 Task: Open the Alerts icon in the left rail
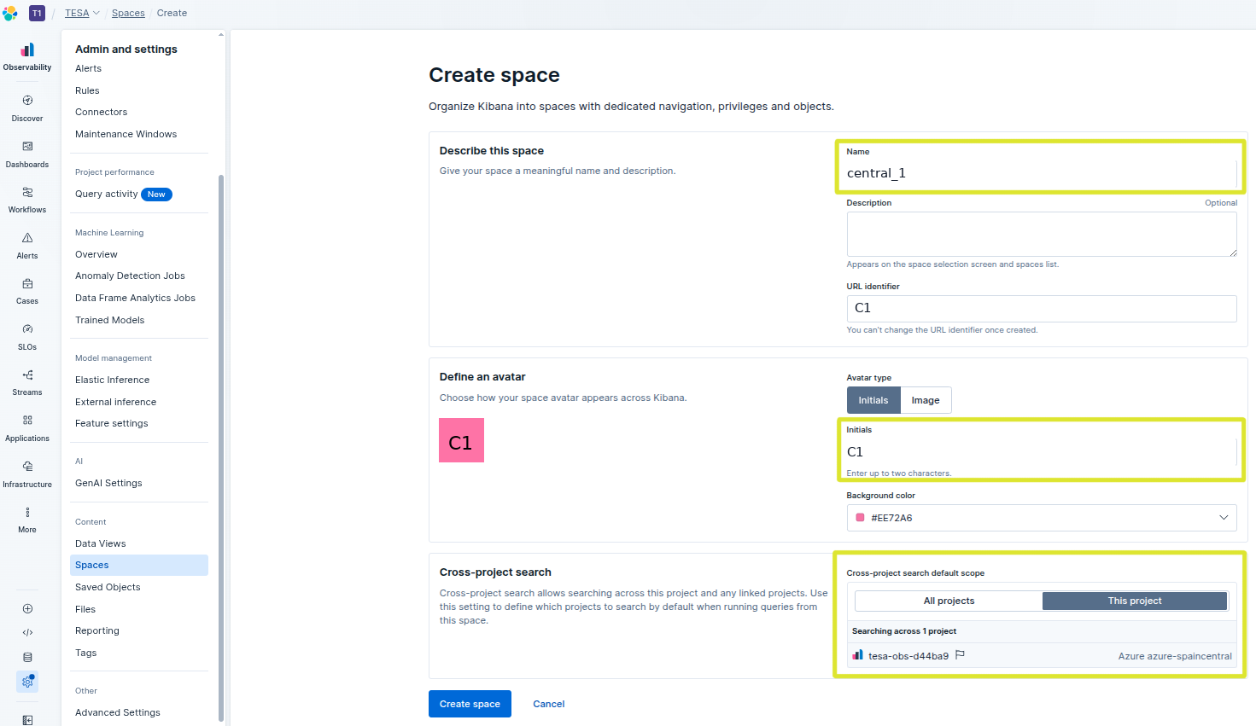(x=27, y=246)
